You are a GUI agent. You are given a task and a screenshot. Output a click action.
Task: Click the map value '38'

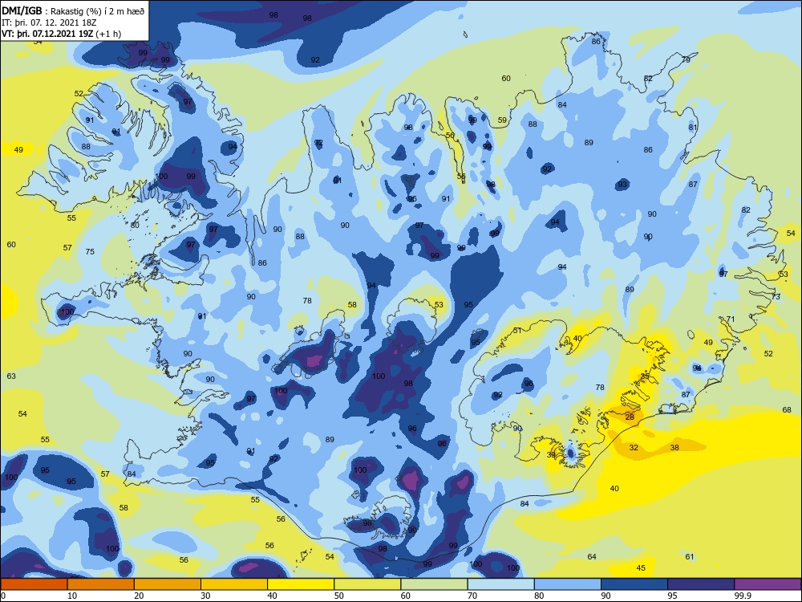coord(674,447)
